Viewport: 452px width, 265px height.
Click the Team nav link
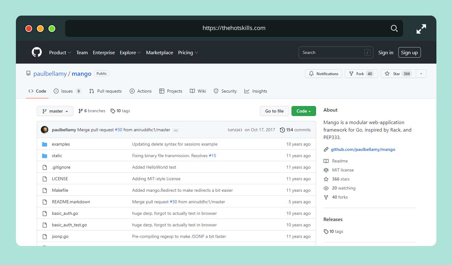tap(82, 52)
